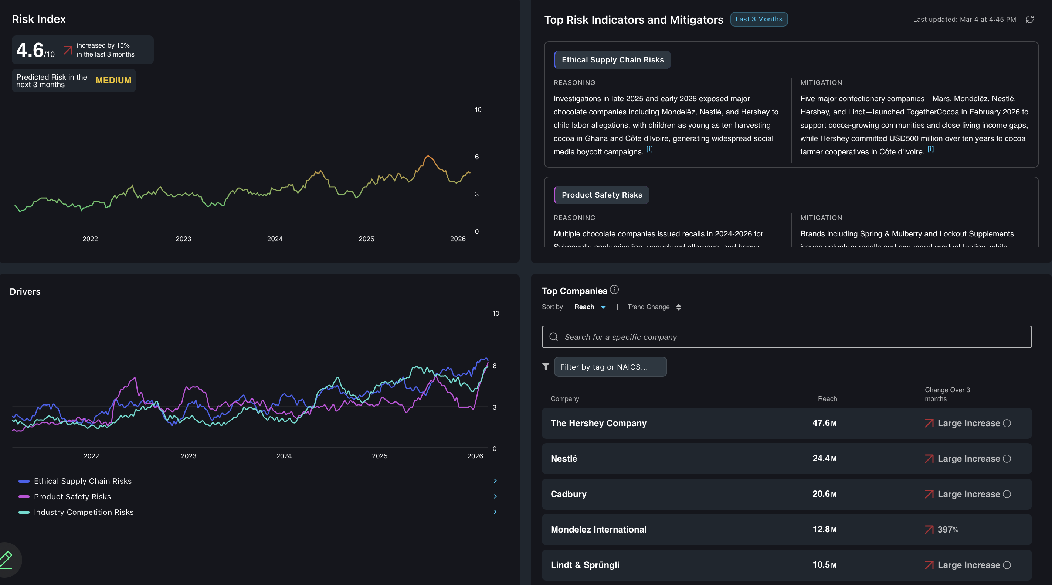The image size is (1052, 585).
Task: Click the Top Companies info icon
Action: [x=614, y=290]
